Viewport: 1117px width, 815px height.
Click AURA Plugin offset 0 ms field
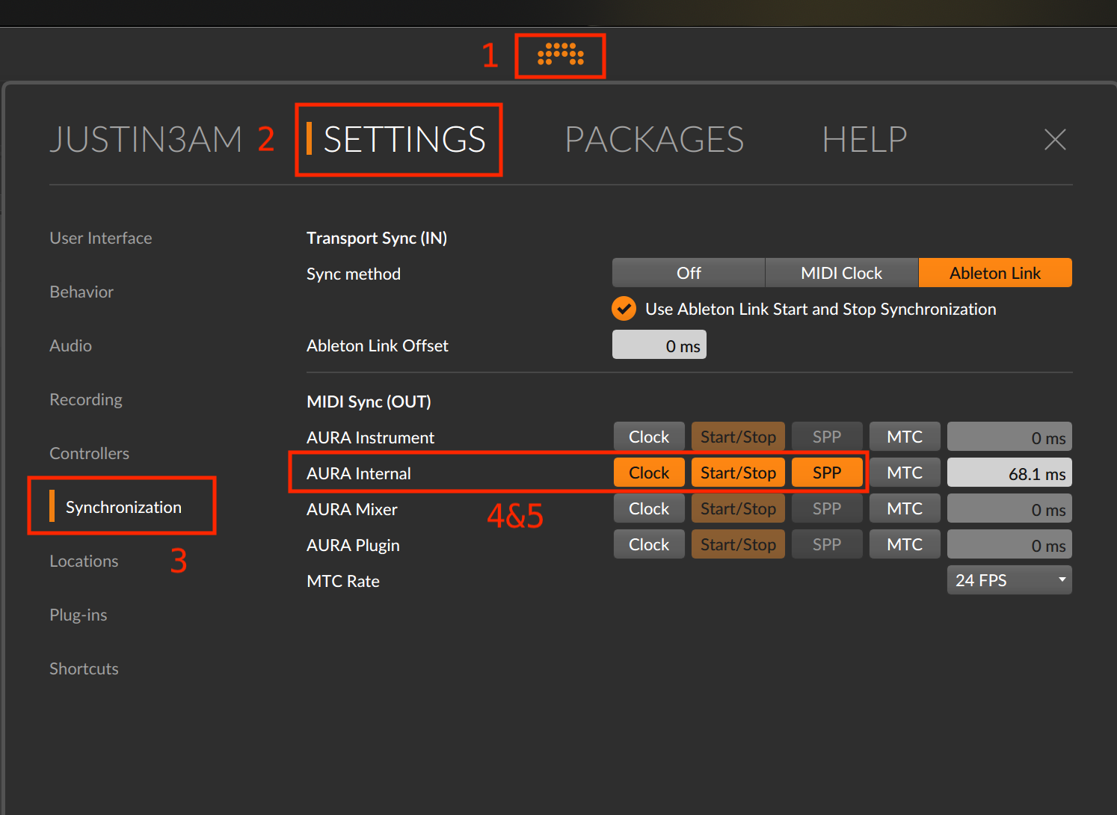click(x=1009, y=544)
